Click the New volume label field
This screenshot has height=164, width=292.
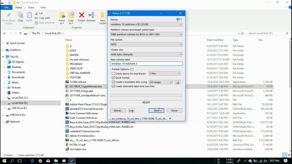click(x=146, y=64)
